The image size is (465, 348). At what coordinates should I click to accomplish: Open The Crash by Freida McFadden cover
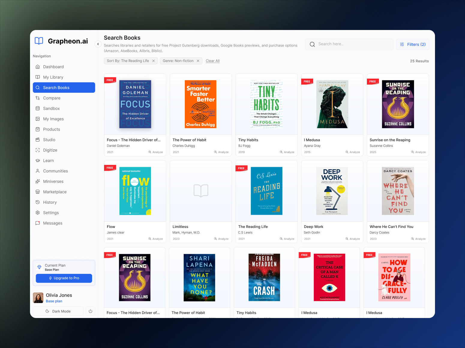click(x=264, y=277)
